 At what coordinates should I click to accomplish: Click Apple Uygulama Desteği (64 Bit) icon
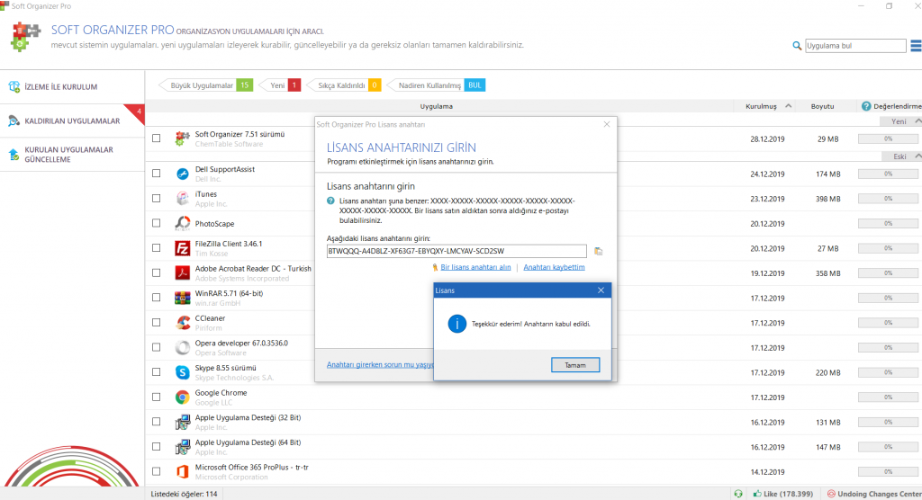(x=182, y=447)
